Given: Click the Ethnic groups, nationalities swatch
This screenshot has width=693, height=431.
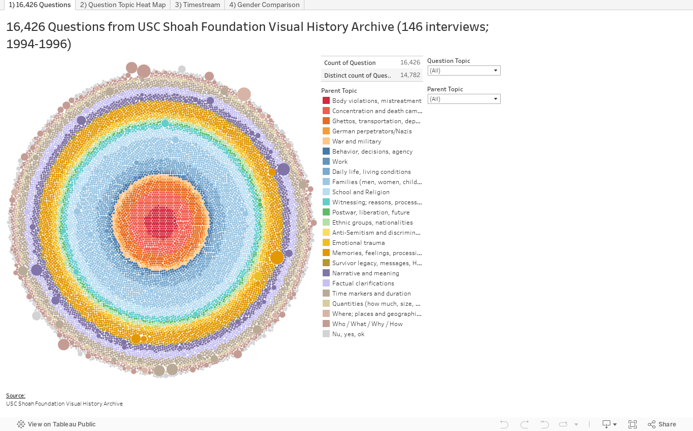Looking at the screenshot, I should [x=326, y=223].
